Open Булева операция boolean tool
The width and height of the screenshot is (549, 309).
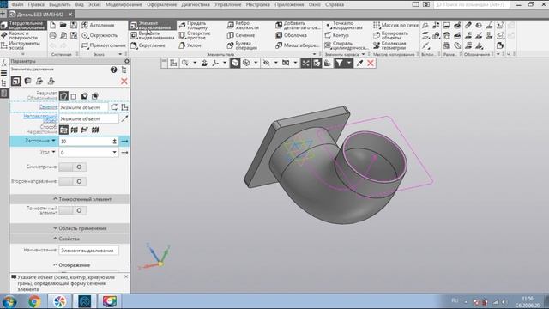click(x=242, y=45)
